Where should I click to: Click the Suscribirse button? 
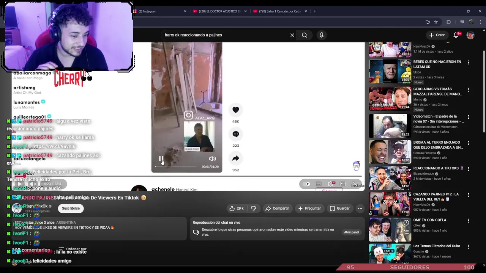[x=71, y=208]
